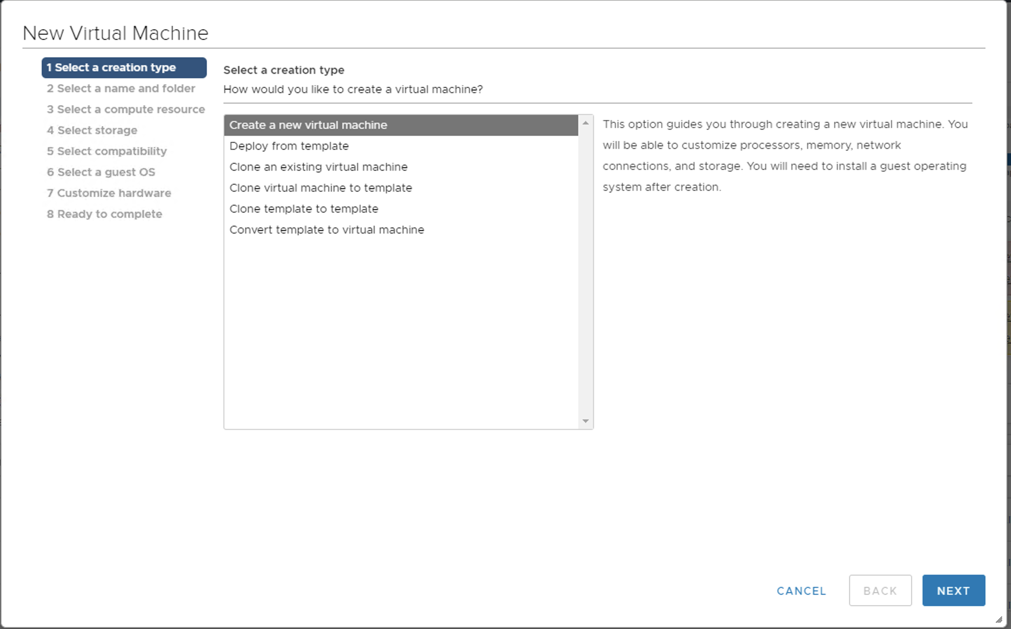This screenshot has height=629, width=1011.
Task: Go to step 2 Select a name and folder
Action: (121, 89)
